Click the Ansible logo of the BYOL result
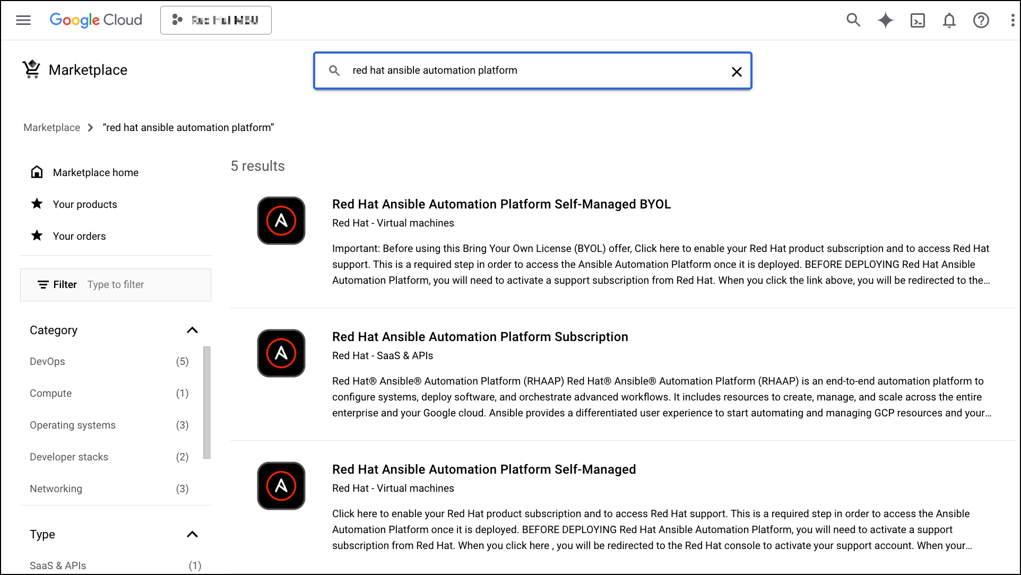1021x575 pixels. pos(281,221)
